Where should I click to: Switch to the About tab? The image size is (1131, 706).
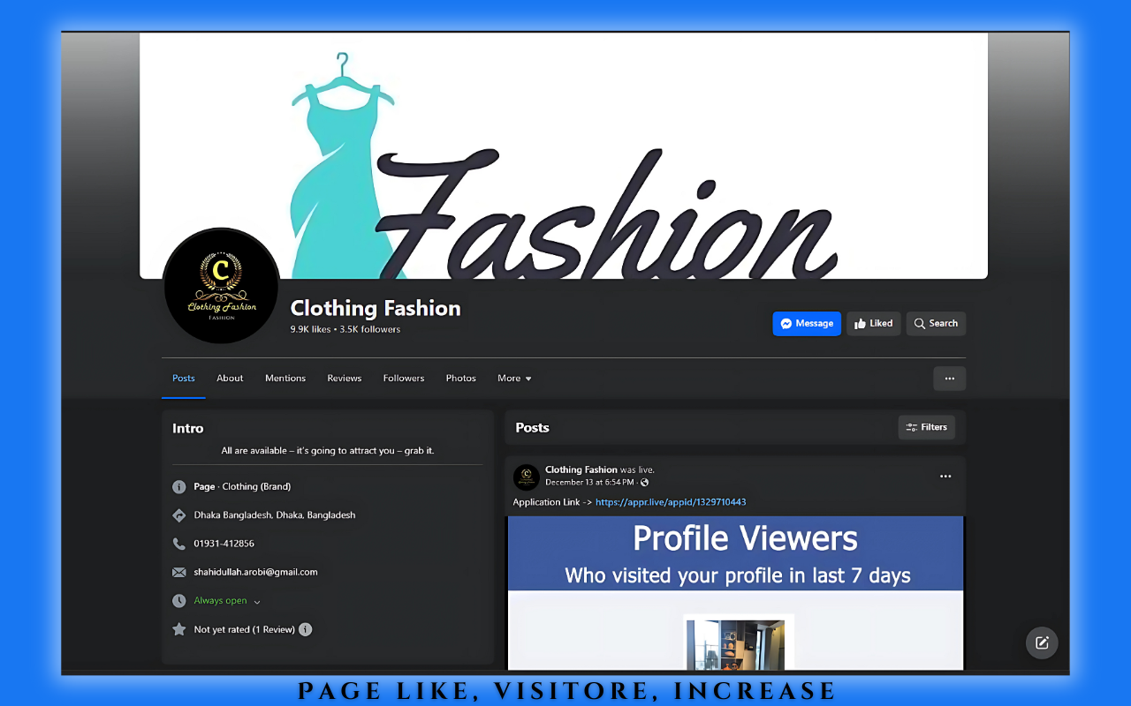230,379
